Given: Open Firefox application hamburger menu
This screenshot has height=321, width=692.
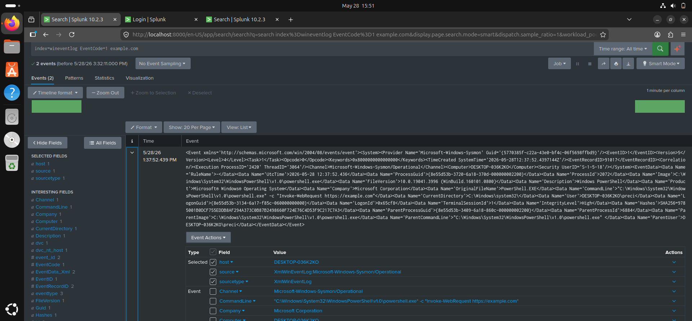Looking at the screenshot, I should pos(683,35).
